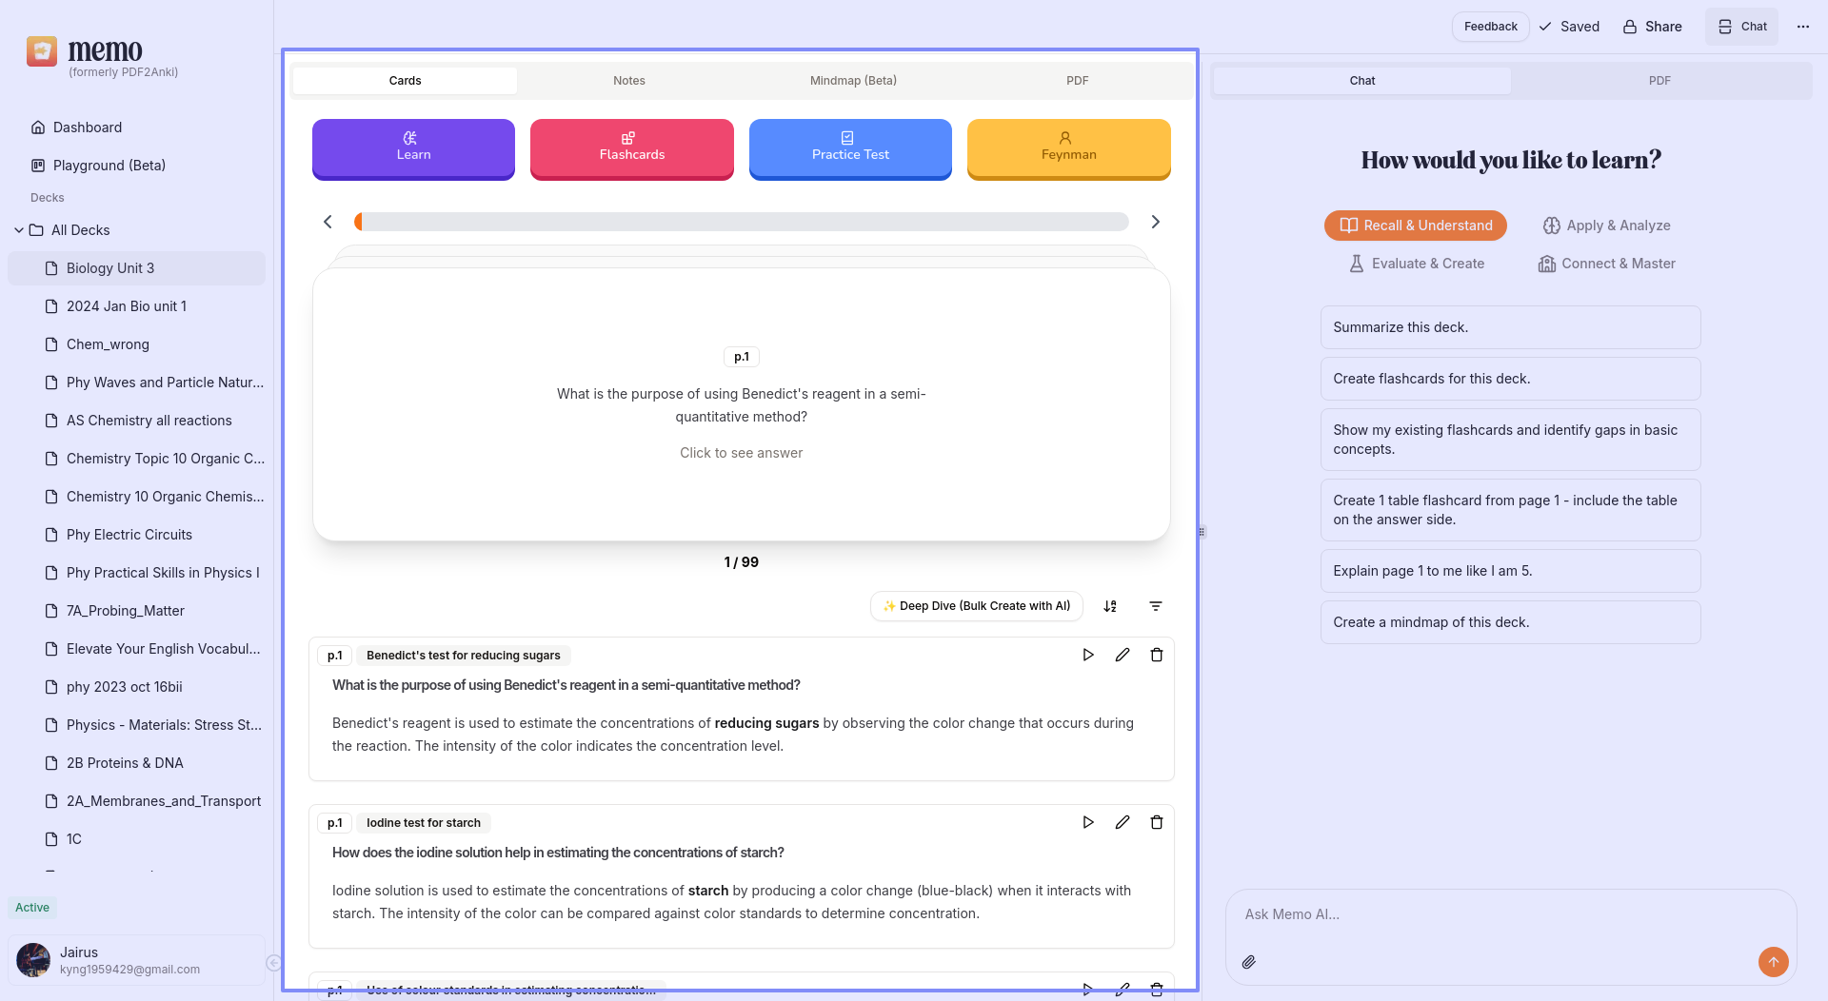Switch to the Notes tab
The width and height of the screenshot is (1828, 1001).
click(628, 81)
